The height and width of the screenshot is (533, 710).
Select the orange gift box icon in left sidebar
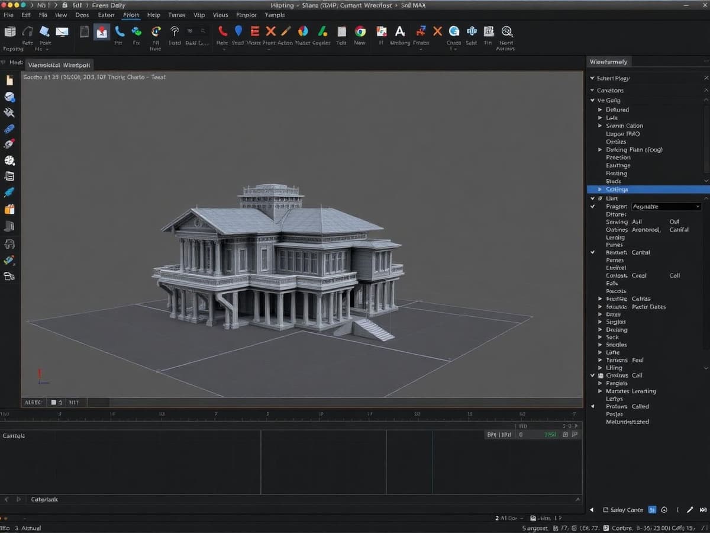click(9, 209)
